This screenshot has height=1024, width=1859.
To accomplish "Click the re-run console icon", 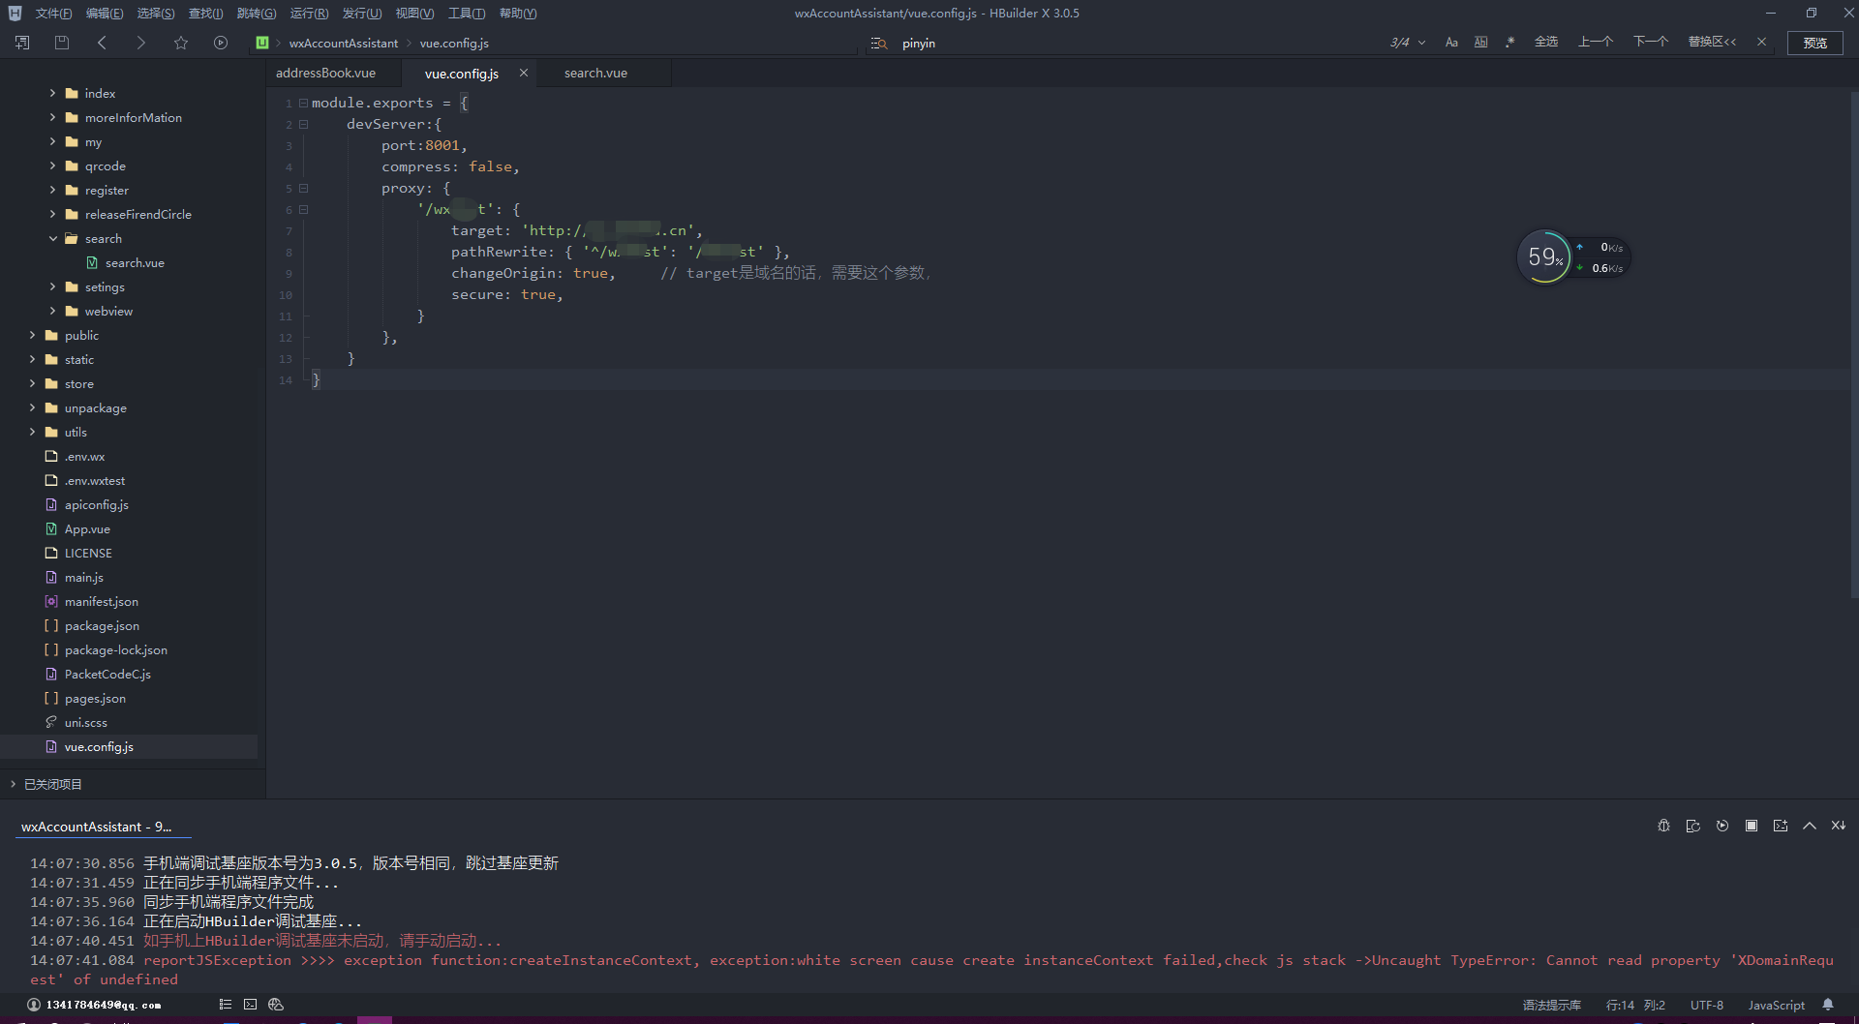I will coord(1722,826).
